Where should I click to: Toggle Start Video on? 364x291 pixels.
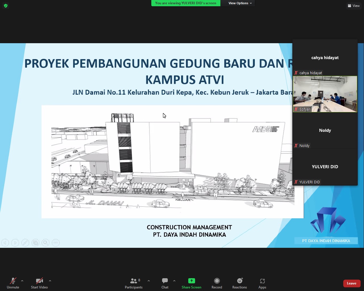click(x=39, y=281)
